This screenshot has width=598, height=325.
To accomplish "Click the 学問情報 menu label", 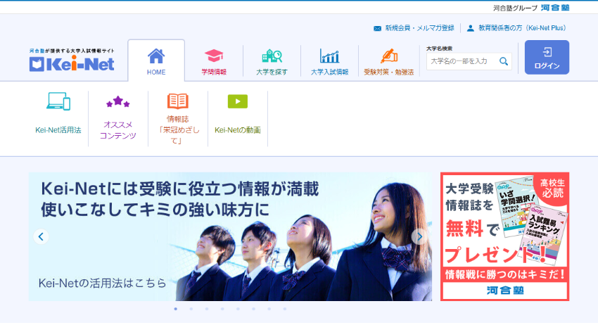I will click(214, 72).
